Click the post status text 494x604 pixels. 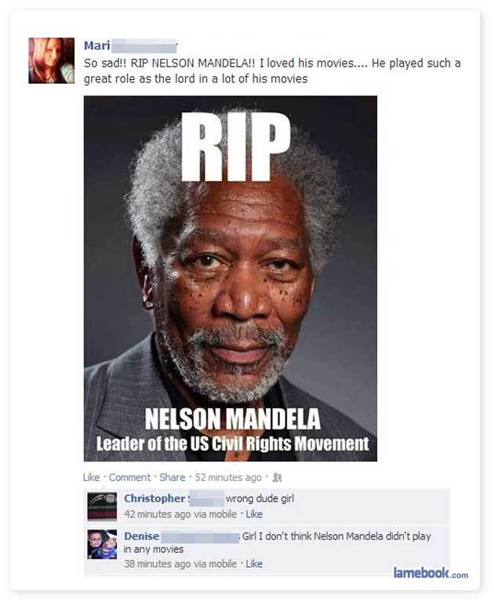pyautogui.click(x=272, y=71)
